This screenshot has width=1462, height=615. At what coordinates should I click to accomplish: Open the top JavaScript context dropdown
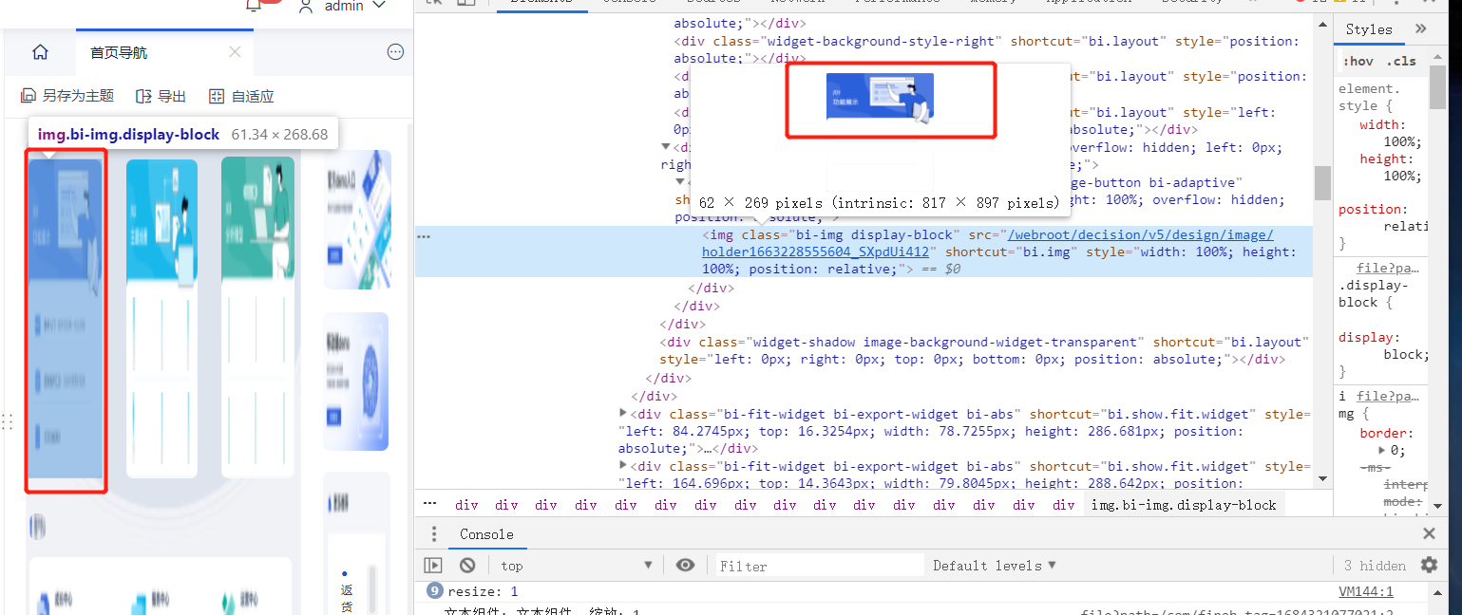pyautogui.click(x=577, y=566)
